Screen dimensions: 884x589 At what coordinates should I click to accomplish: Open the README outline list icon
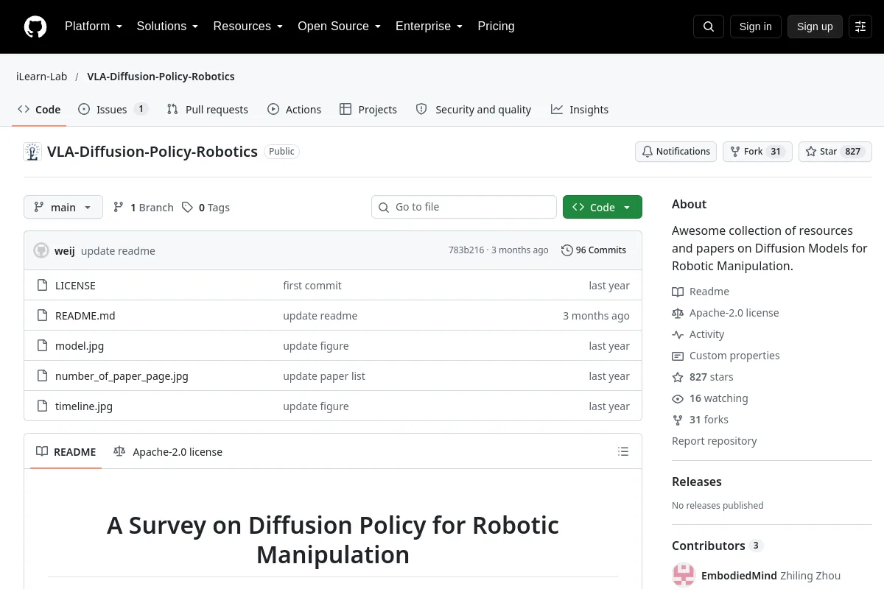(623, 451)
